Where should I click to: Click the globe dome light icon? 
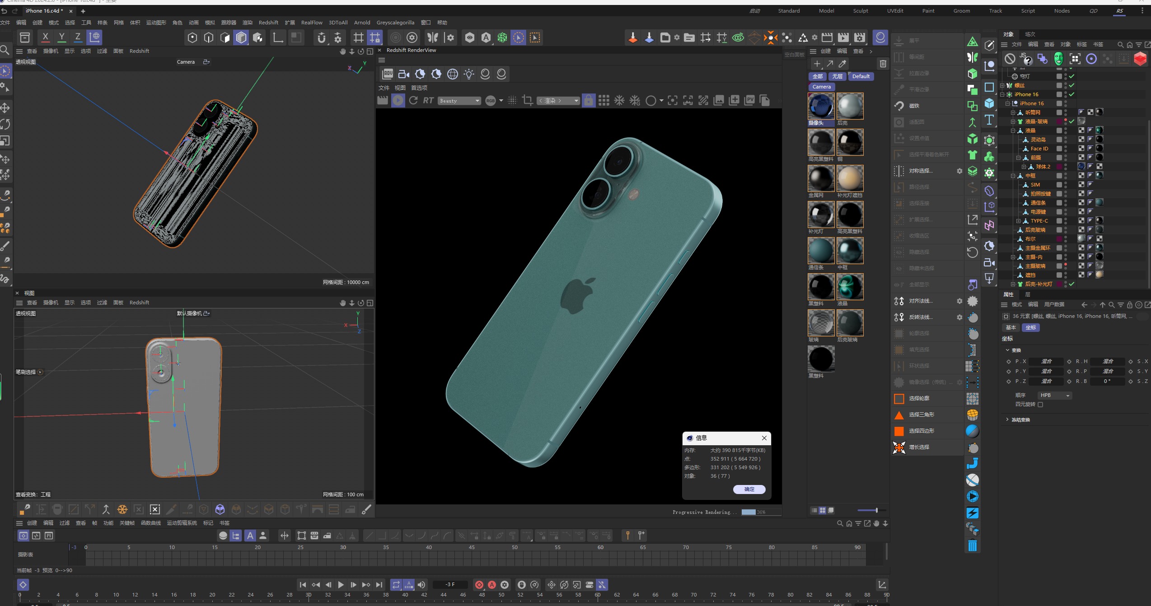(x=453, y=74)
